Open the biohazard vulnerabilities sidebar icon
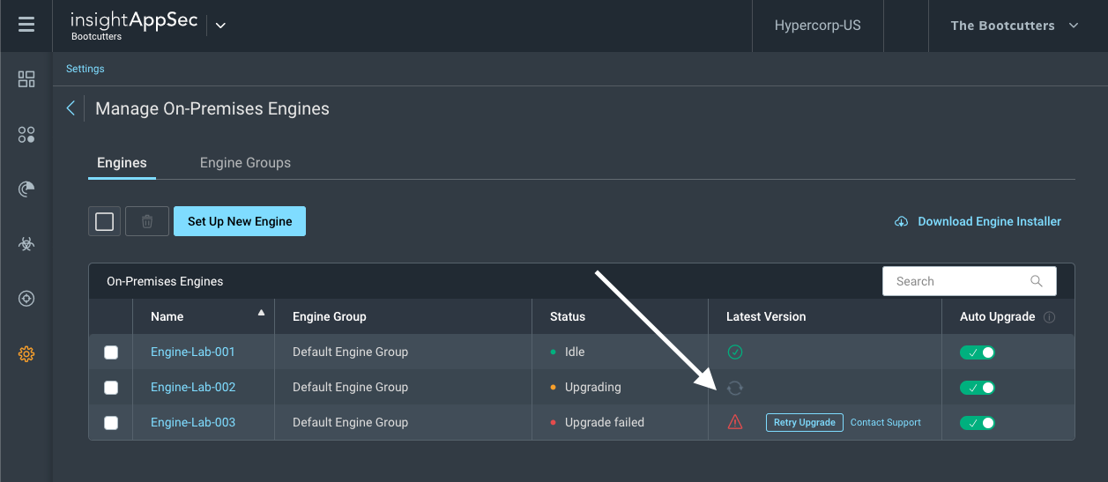 (26, 244)
